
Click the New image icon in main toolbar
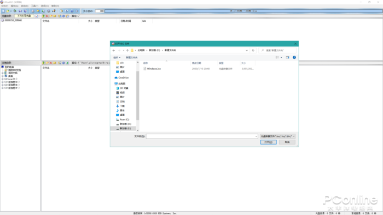coord(3,11)
